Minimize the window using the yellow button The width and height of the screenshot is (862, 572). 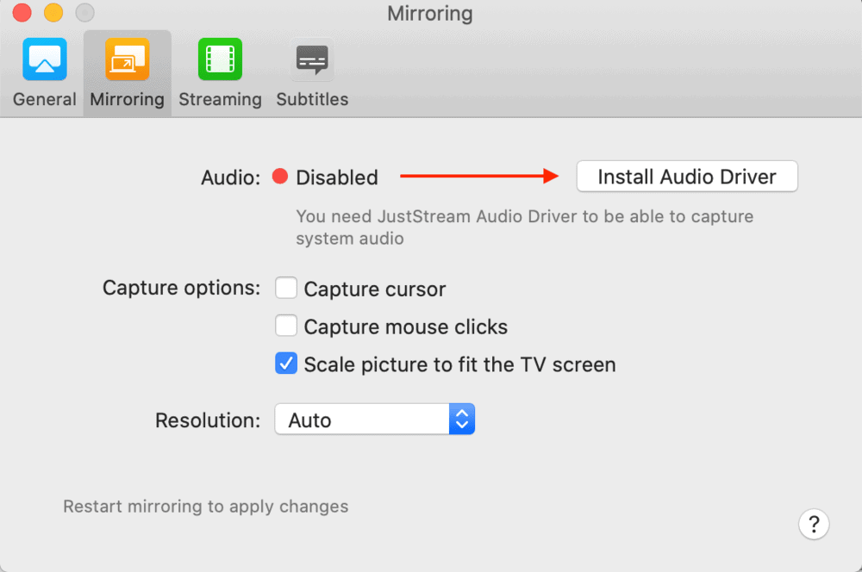tap(53, 13)
